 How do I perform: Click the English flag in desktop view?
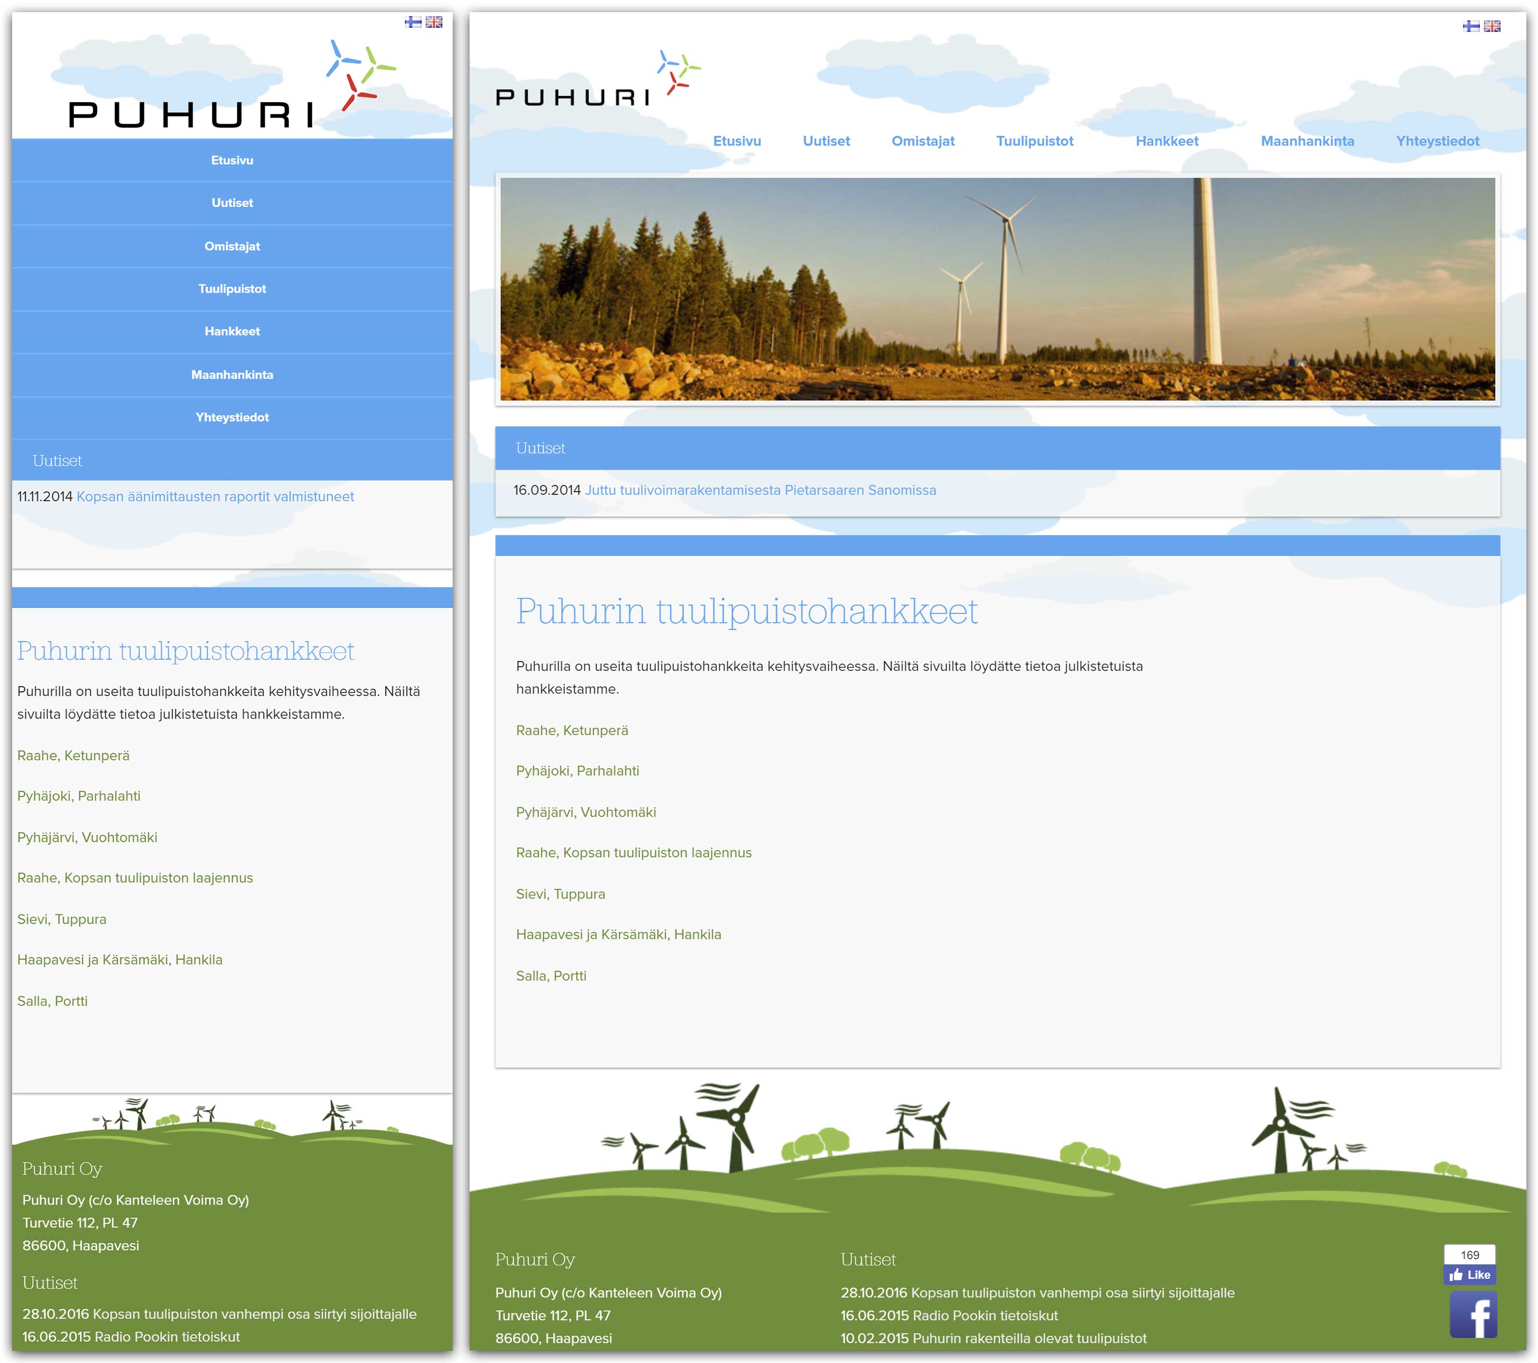pyautogui.click(x=1492, y=26)
